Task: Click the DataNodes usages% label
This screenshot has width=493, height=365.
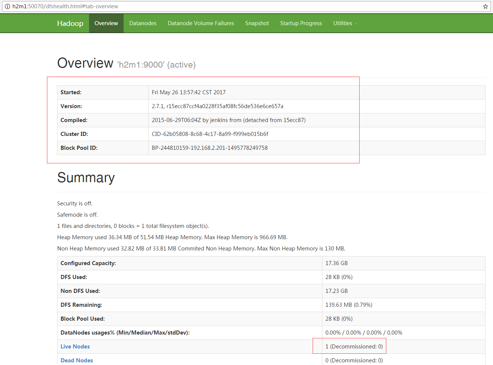Action: [125, 333]
